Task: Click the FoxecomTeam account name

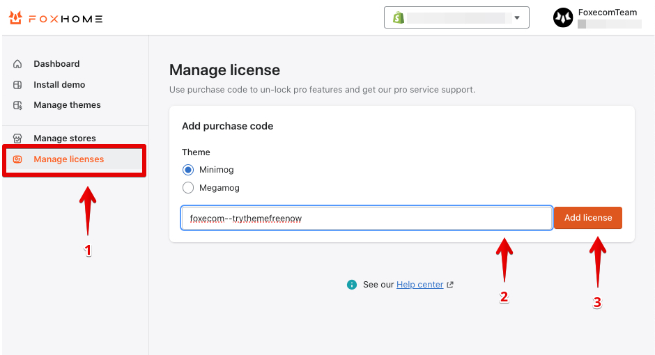Action: tap(608, 13)
